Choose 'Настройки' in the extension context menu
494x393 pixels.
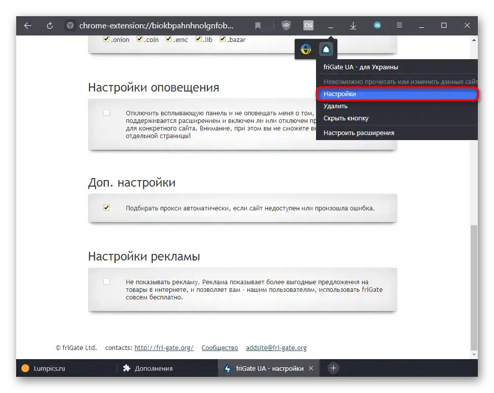(x=397, y=94)
